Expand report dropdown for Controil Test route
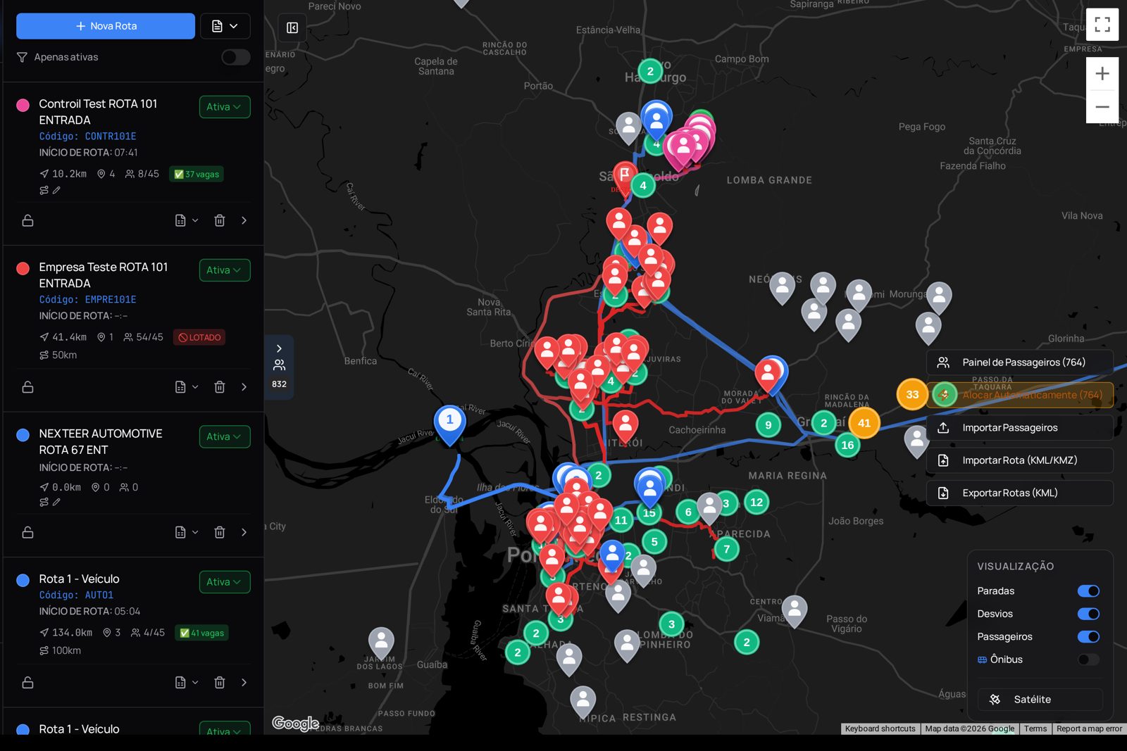This screenshot has height=751, width=1127. [x=187, y=220]
